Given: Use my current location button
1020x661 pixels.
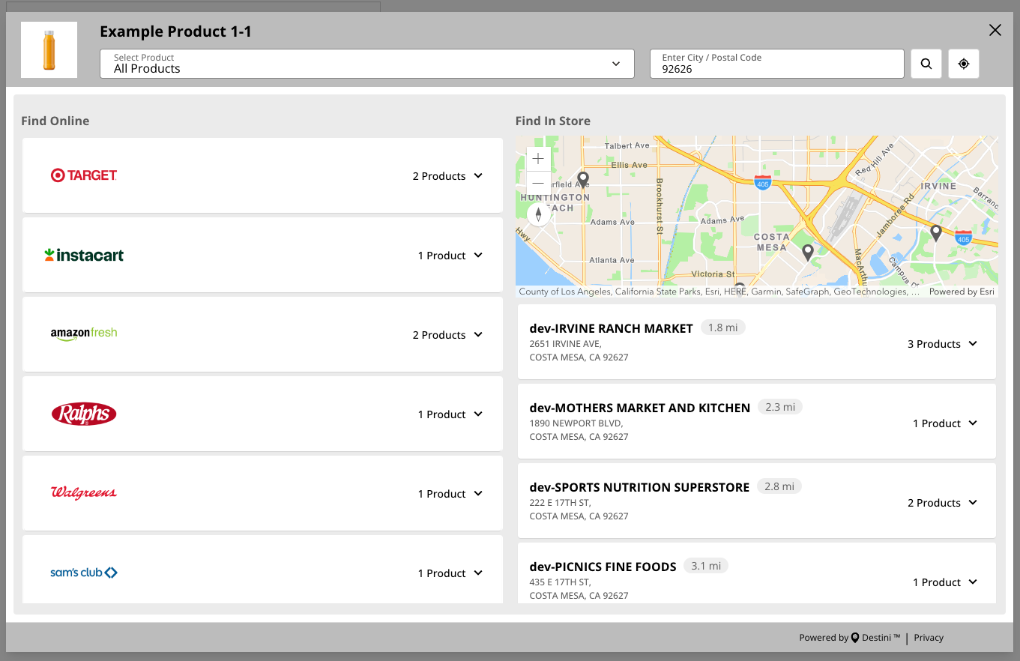Looking at the screenshot, I should tap(964, 64).
